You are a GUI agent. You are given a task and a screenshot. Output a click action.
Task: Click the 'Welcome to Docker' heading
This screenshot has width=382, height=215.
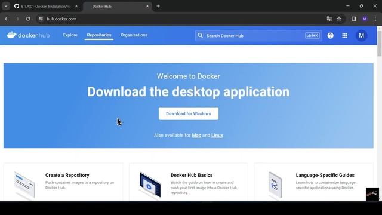click(x=189, y=76)
